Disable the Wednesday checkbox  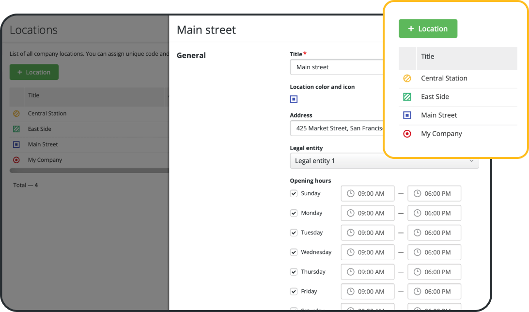tap(294, 252)
